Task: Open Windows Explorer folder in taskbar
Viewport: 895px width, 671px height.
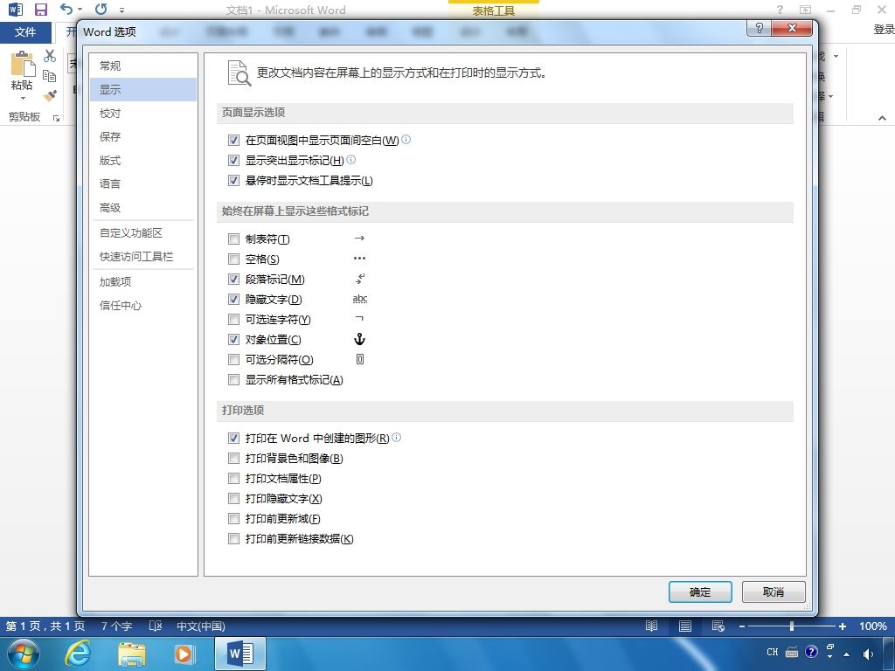Action: 131,654
